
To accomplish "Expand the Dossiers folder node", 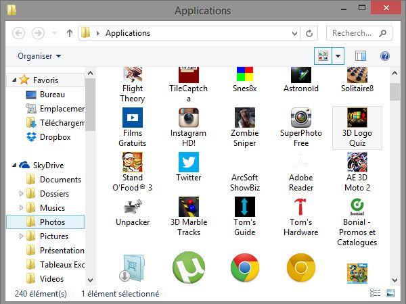I will coord(22,193).
